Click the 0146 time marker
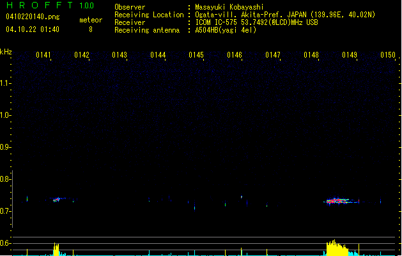Screen dimensions: 402x256 (x=235, y=55)
